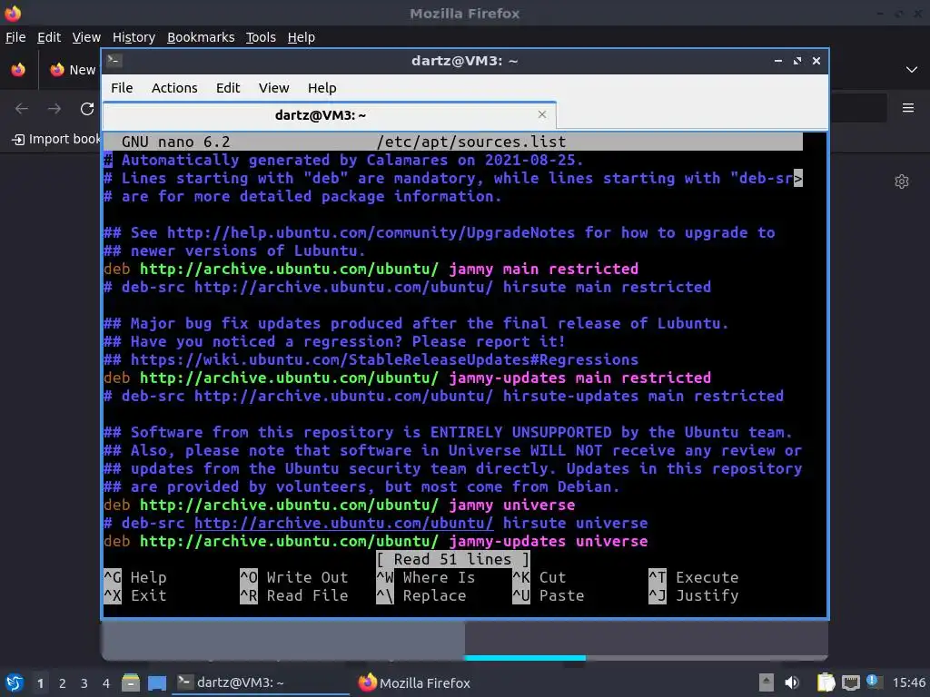Viewport: 930px width, 697px height.
Task: Open Firefox hamburger application menu
Action: point(908,108)
